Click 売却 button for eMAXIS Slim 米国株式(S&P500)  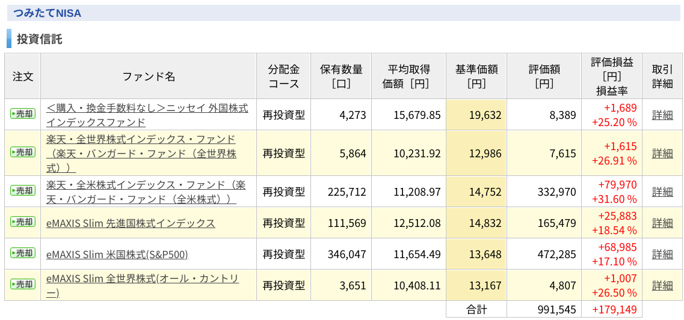pyautogui.click(x=23, y=253)
